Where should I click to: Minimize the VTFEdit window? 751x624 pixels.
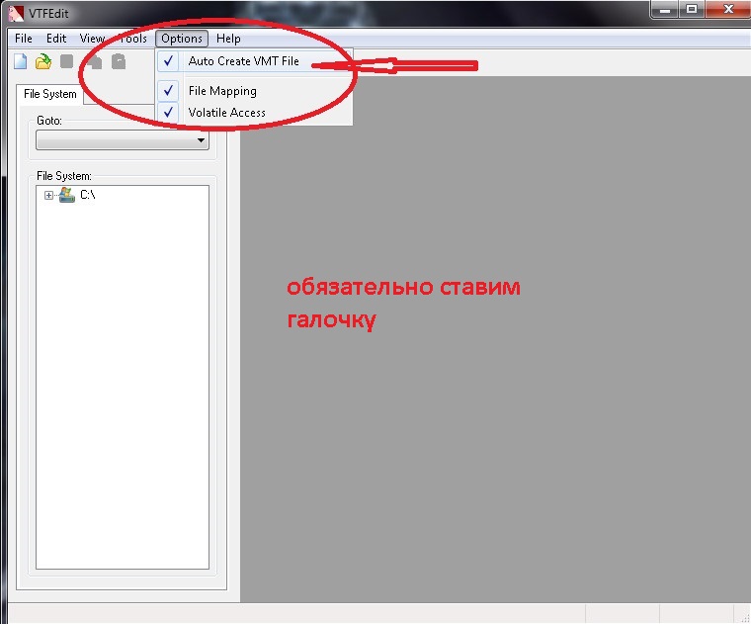point(665,10)
